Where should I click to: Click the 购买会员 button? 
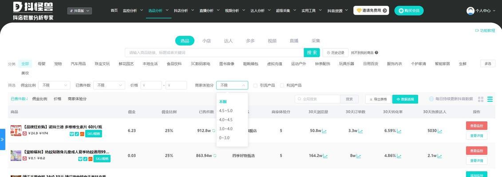pos(409,11)
